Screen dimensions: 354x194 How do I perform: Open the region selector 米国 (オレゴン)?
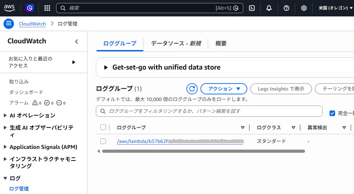pos(335,8)
